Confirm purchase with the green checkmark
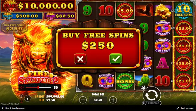This screenshot has height=111, width=196. coord(116,59)
